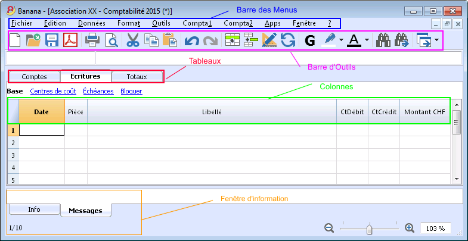This screenshot has width=468, height=241.
Task: Save file with the floppy disk icon
Action: point(52,40)
